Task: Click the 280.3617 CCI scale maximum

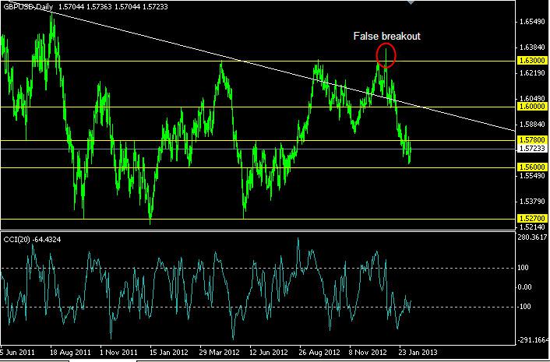Action: 532,237
